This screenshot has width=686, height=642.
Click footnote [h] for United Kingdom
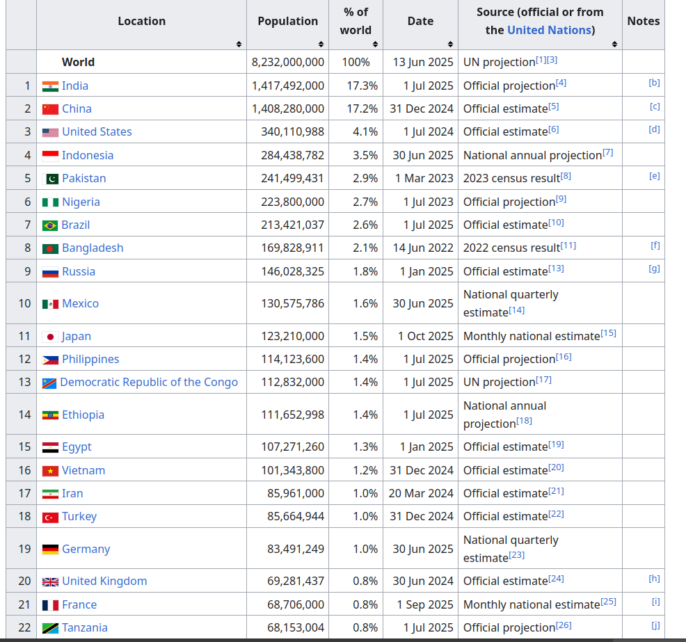point(654,579)
